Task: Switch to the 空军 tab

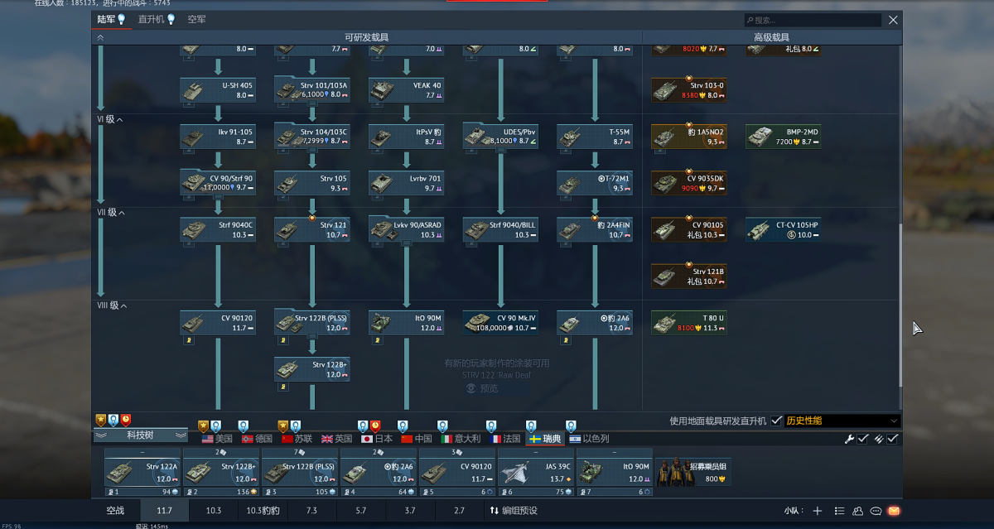Action: (197, 19)
